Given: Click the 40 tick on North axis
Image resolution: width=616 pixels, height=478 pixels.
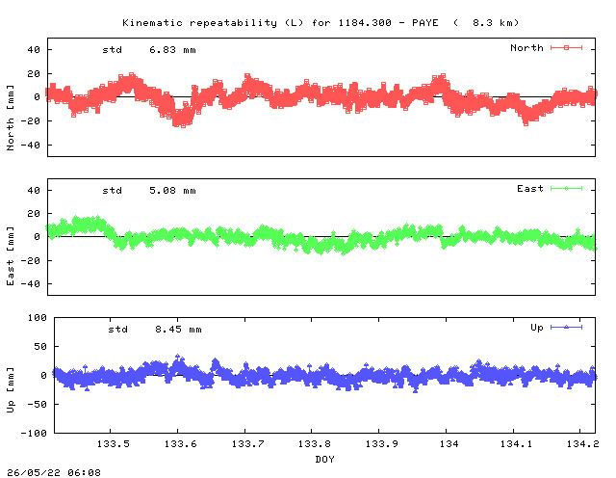Looking at the screenshot, I should [34, 50].
